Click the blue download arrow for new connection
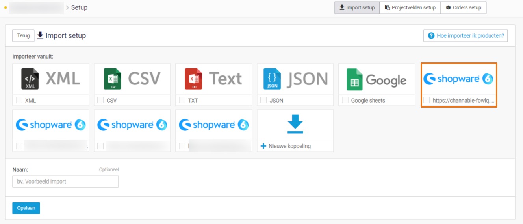This screenshot has width=523, height=224. pos(295,125)
